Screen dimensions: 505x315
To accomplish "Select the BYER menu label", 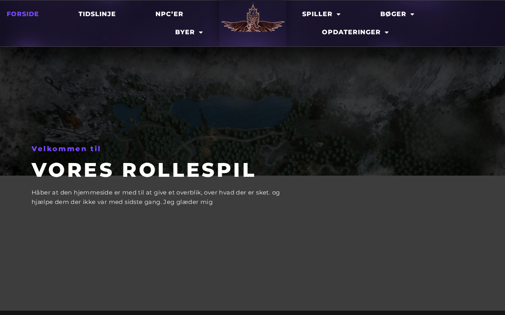I will (x=185, y=32).
